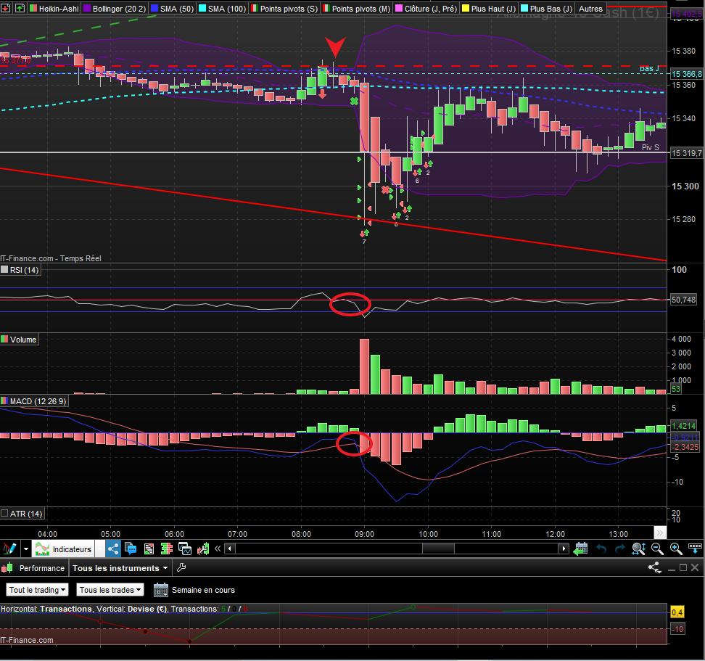This screenshot has width=705, height=661.
Task: Click the blue share chart icon
Action: click(x=113, y=549)
